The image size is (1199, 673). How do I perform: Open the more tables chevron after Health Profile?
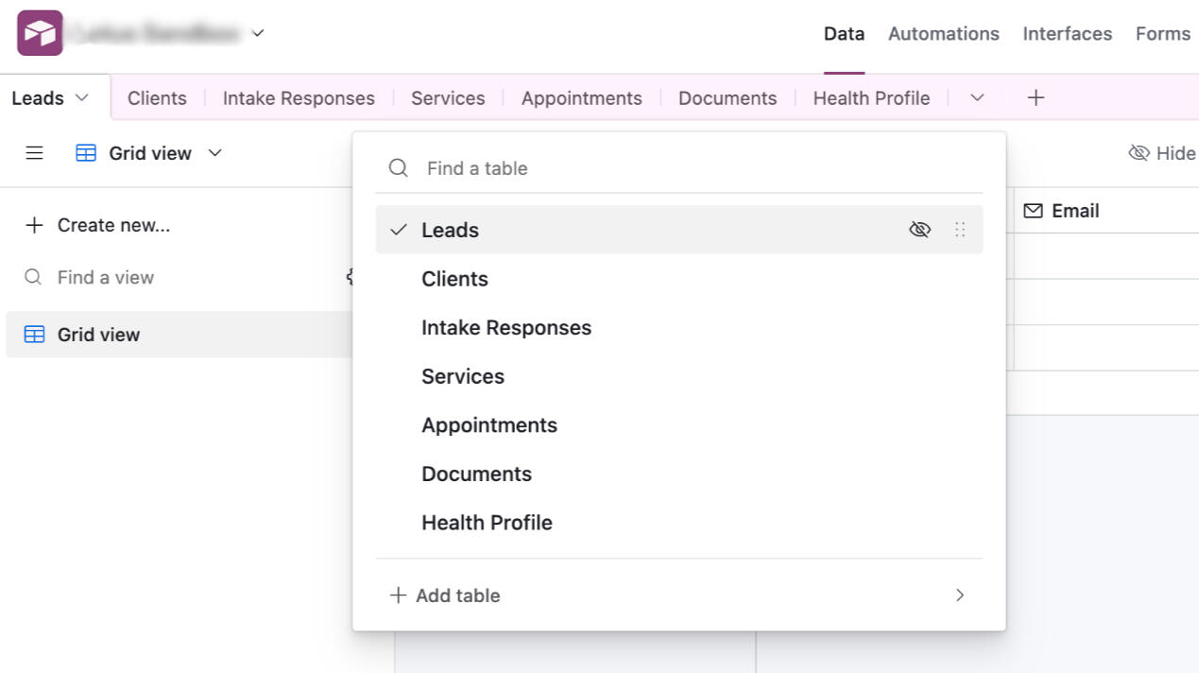[977, 98]
